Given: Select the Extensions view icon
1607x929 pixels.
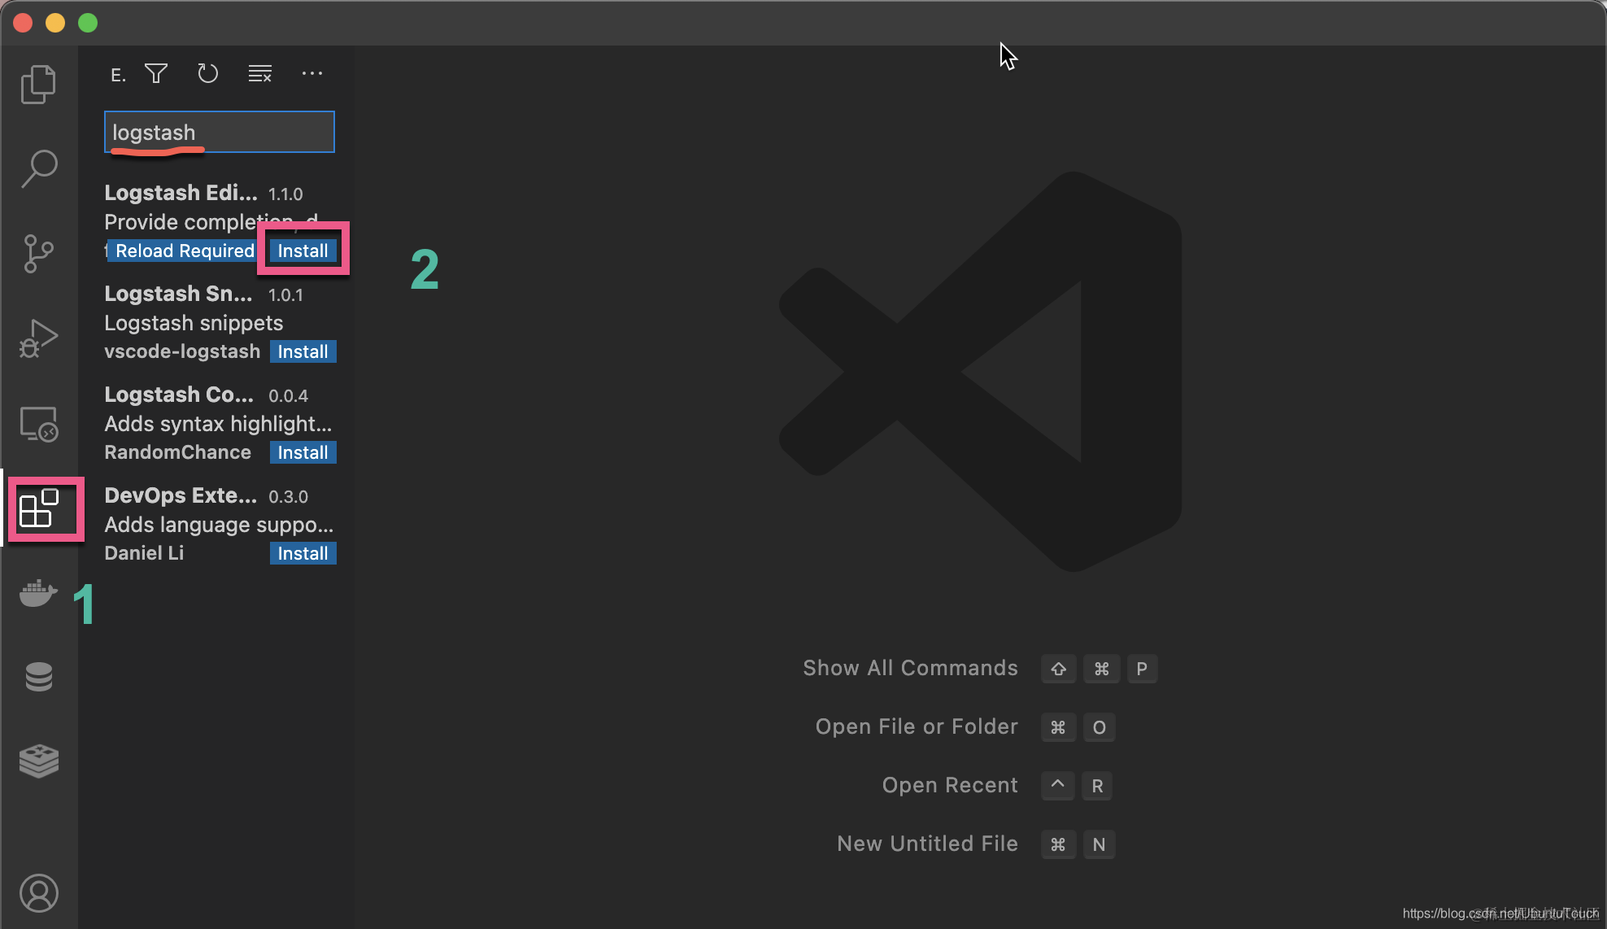Looking at the screenshot, I should (x=38, y=509).
